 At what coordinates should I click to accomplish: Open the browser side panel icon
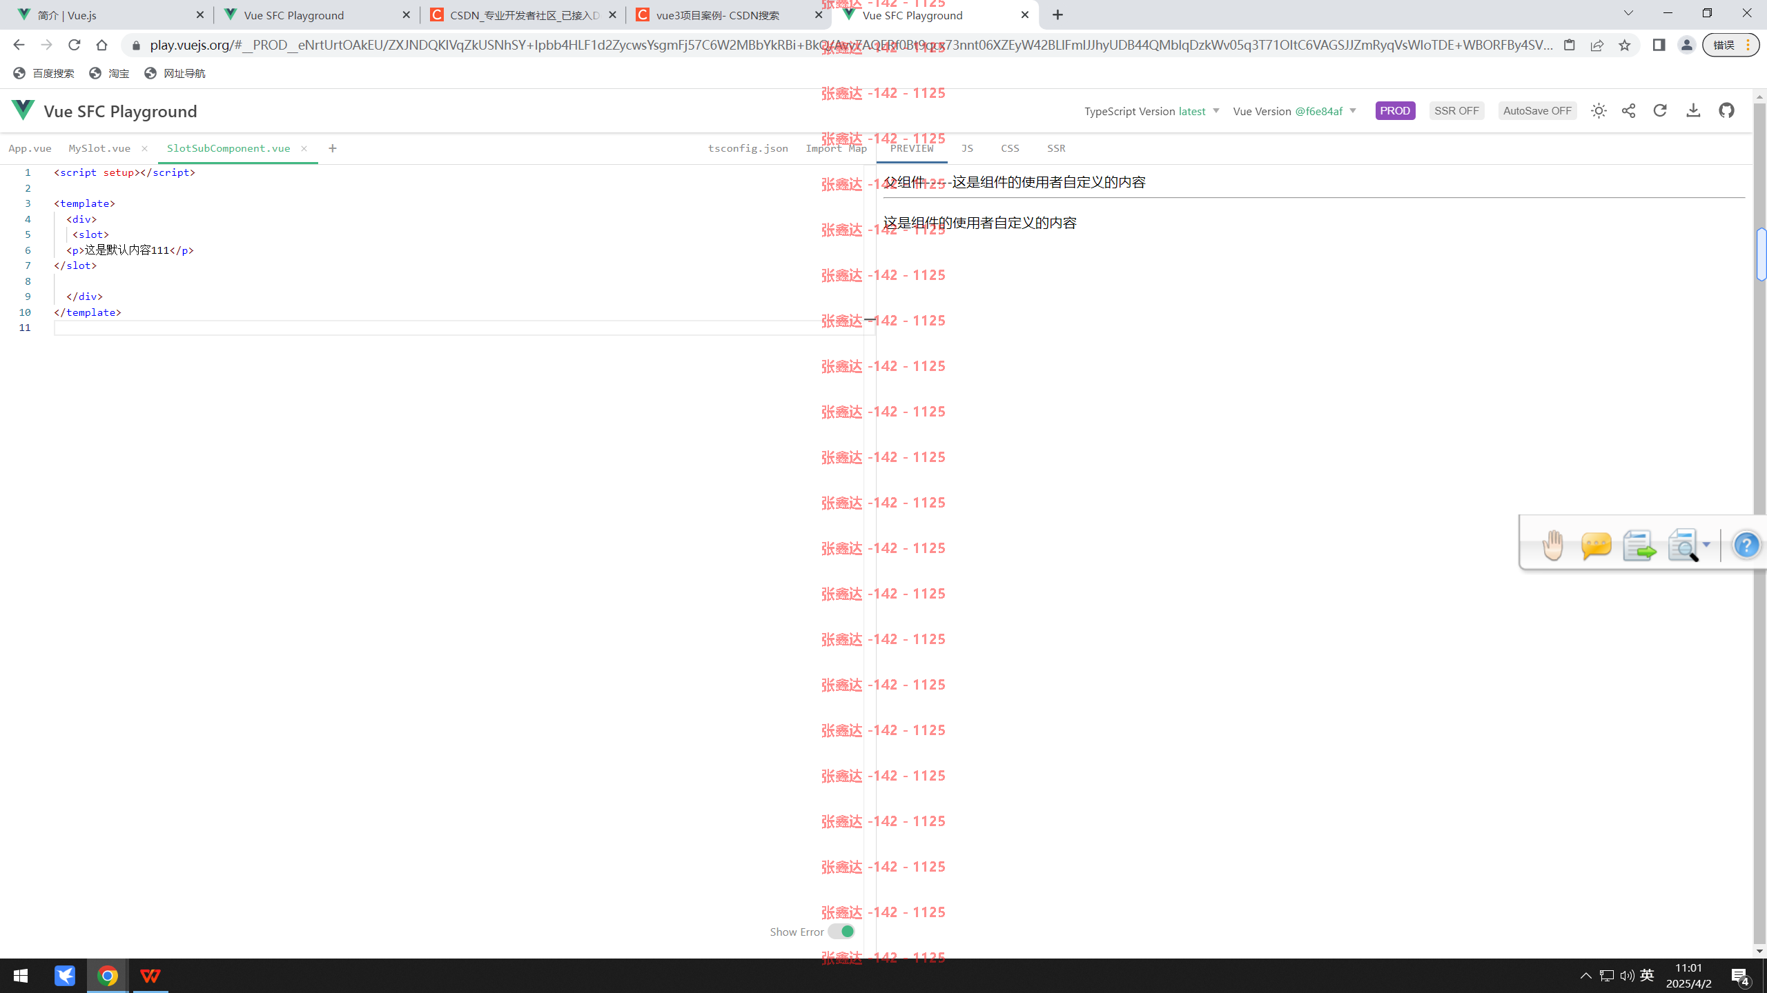(x=1659, y=45)
